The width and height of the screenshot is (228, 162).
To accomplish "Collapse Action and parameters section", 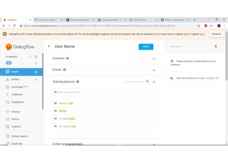I will [154, 144].
